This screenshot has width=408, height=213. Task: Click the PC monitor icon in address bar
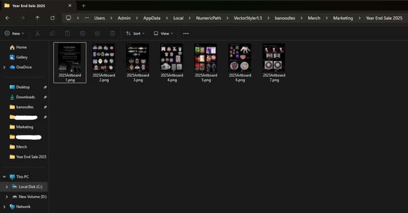(69, 18)
